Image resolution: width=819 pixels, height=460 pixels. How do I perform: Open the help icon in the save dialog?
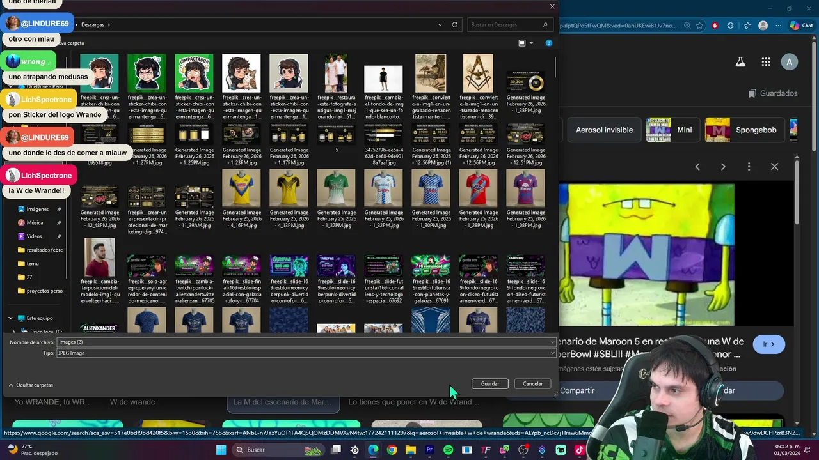coord(548,43)
